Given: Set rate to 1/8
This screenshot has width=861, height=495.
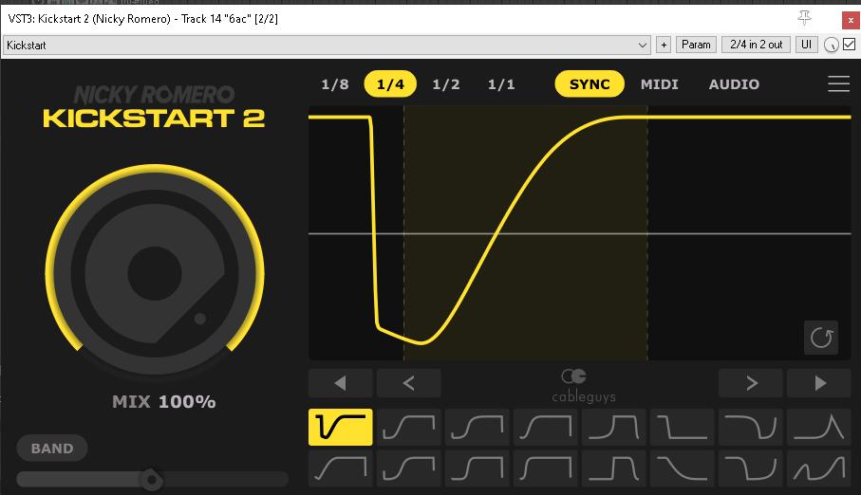Looking at the screenshot, I should [335, 84].
